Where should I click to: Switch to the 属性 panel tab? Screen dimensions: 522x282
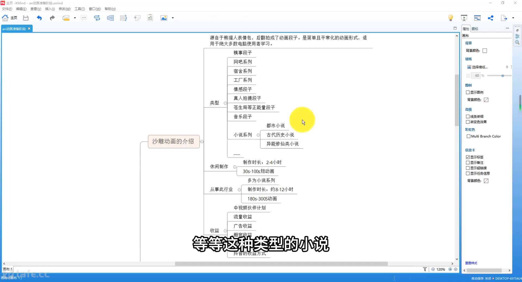click(466, 29)
